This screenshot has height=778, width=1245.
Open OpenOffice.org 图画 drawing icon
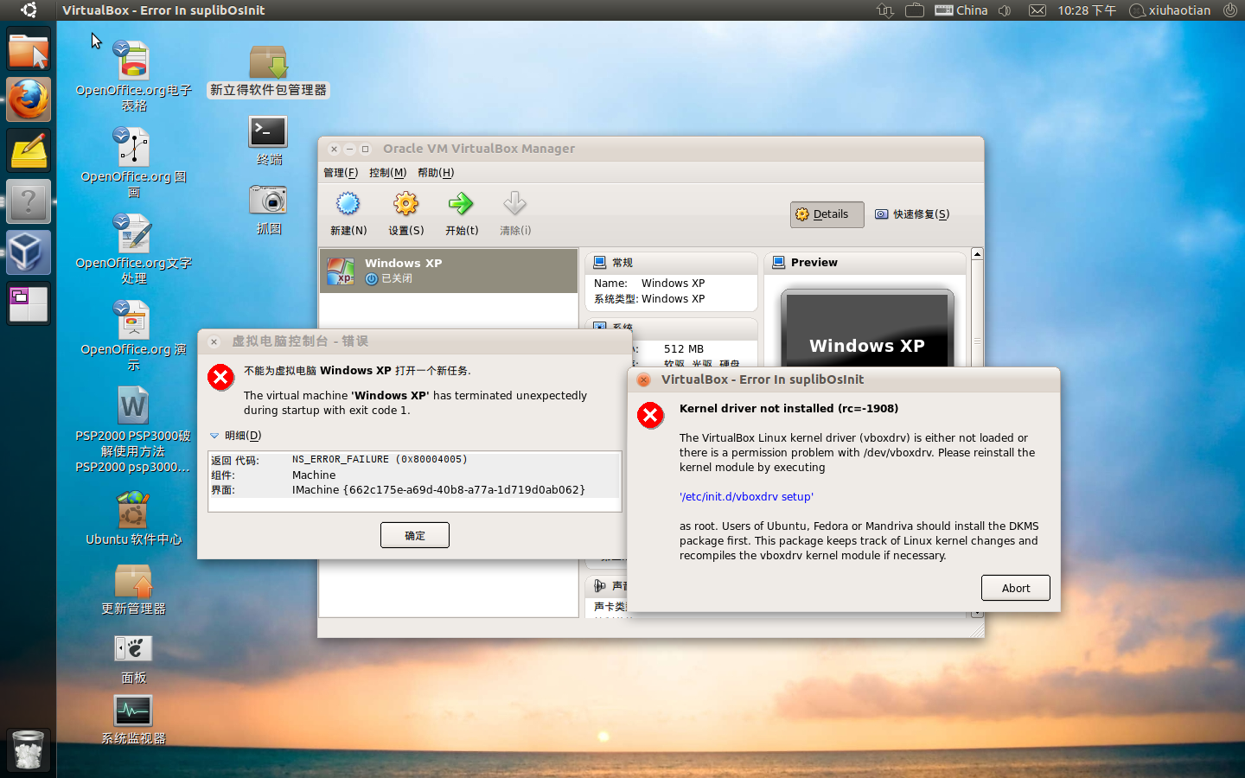point(134,163)
